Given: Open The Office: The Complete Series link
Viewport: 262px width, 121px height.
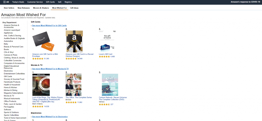Looking at the screenshot, I should [x=79, y=98].
